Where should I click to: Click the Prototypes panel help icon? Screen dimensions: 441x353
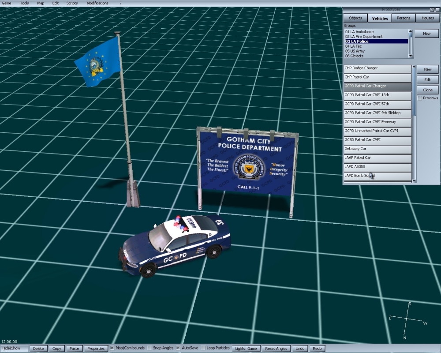(x=432, y=10)
